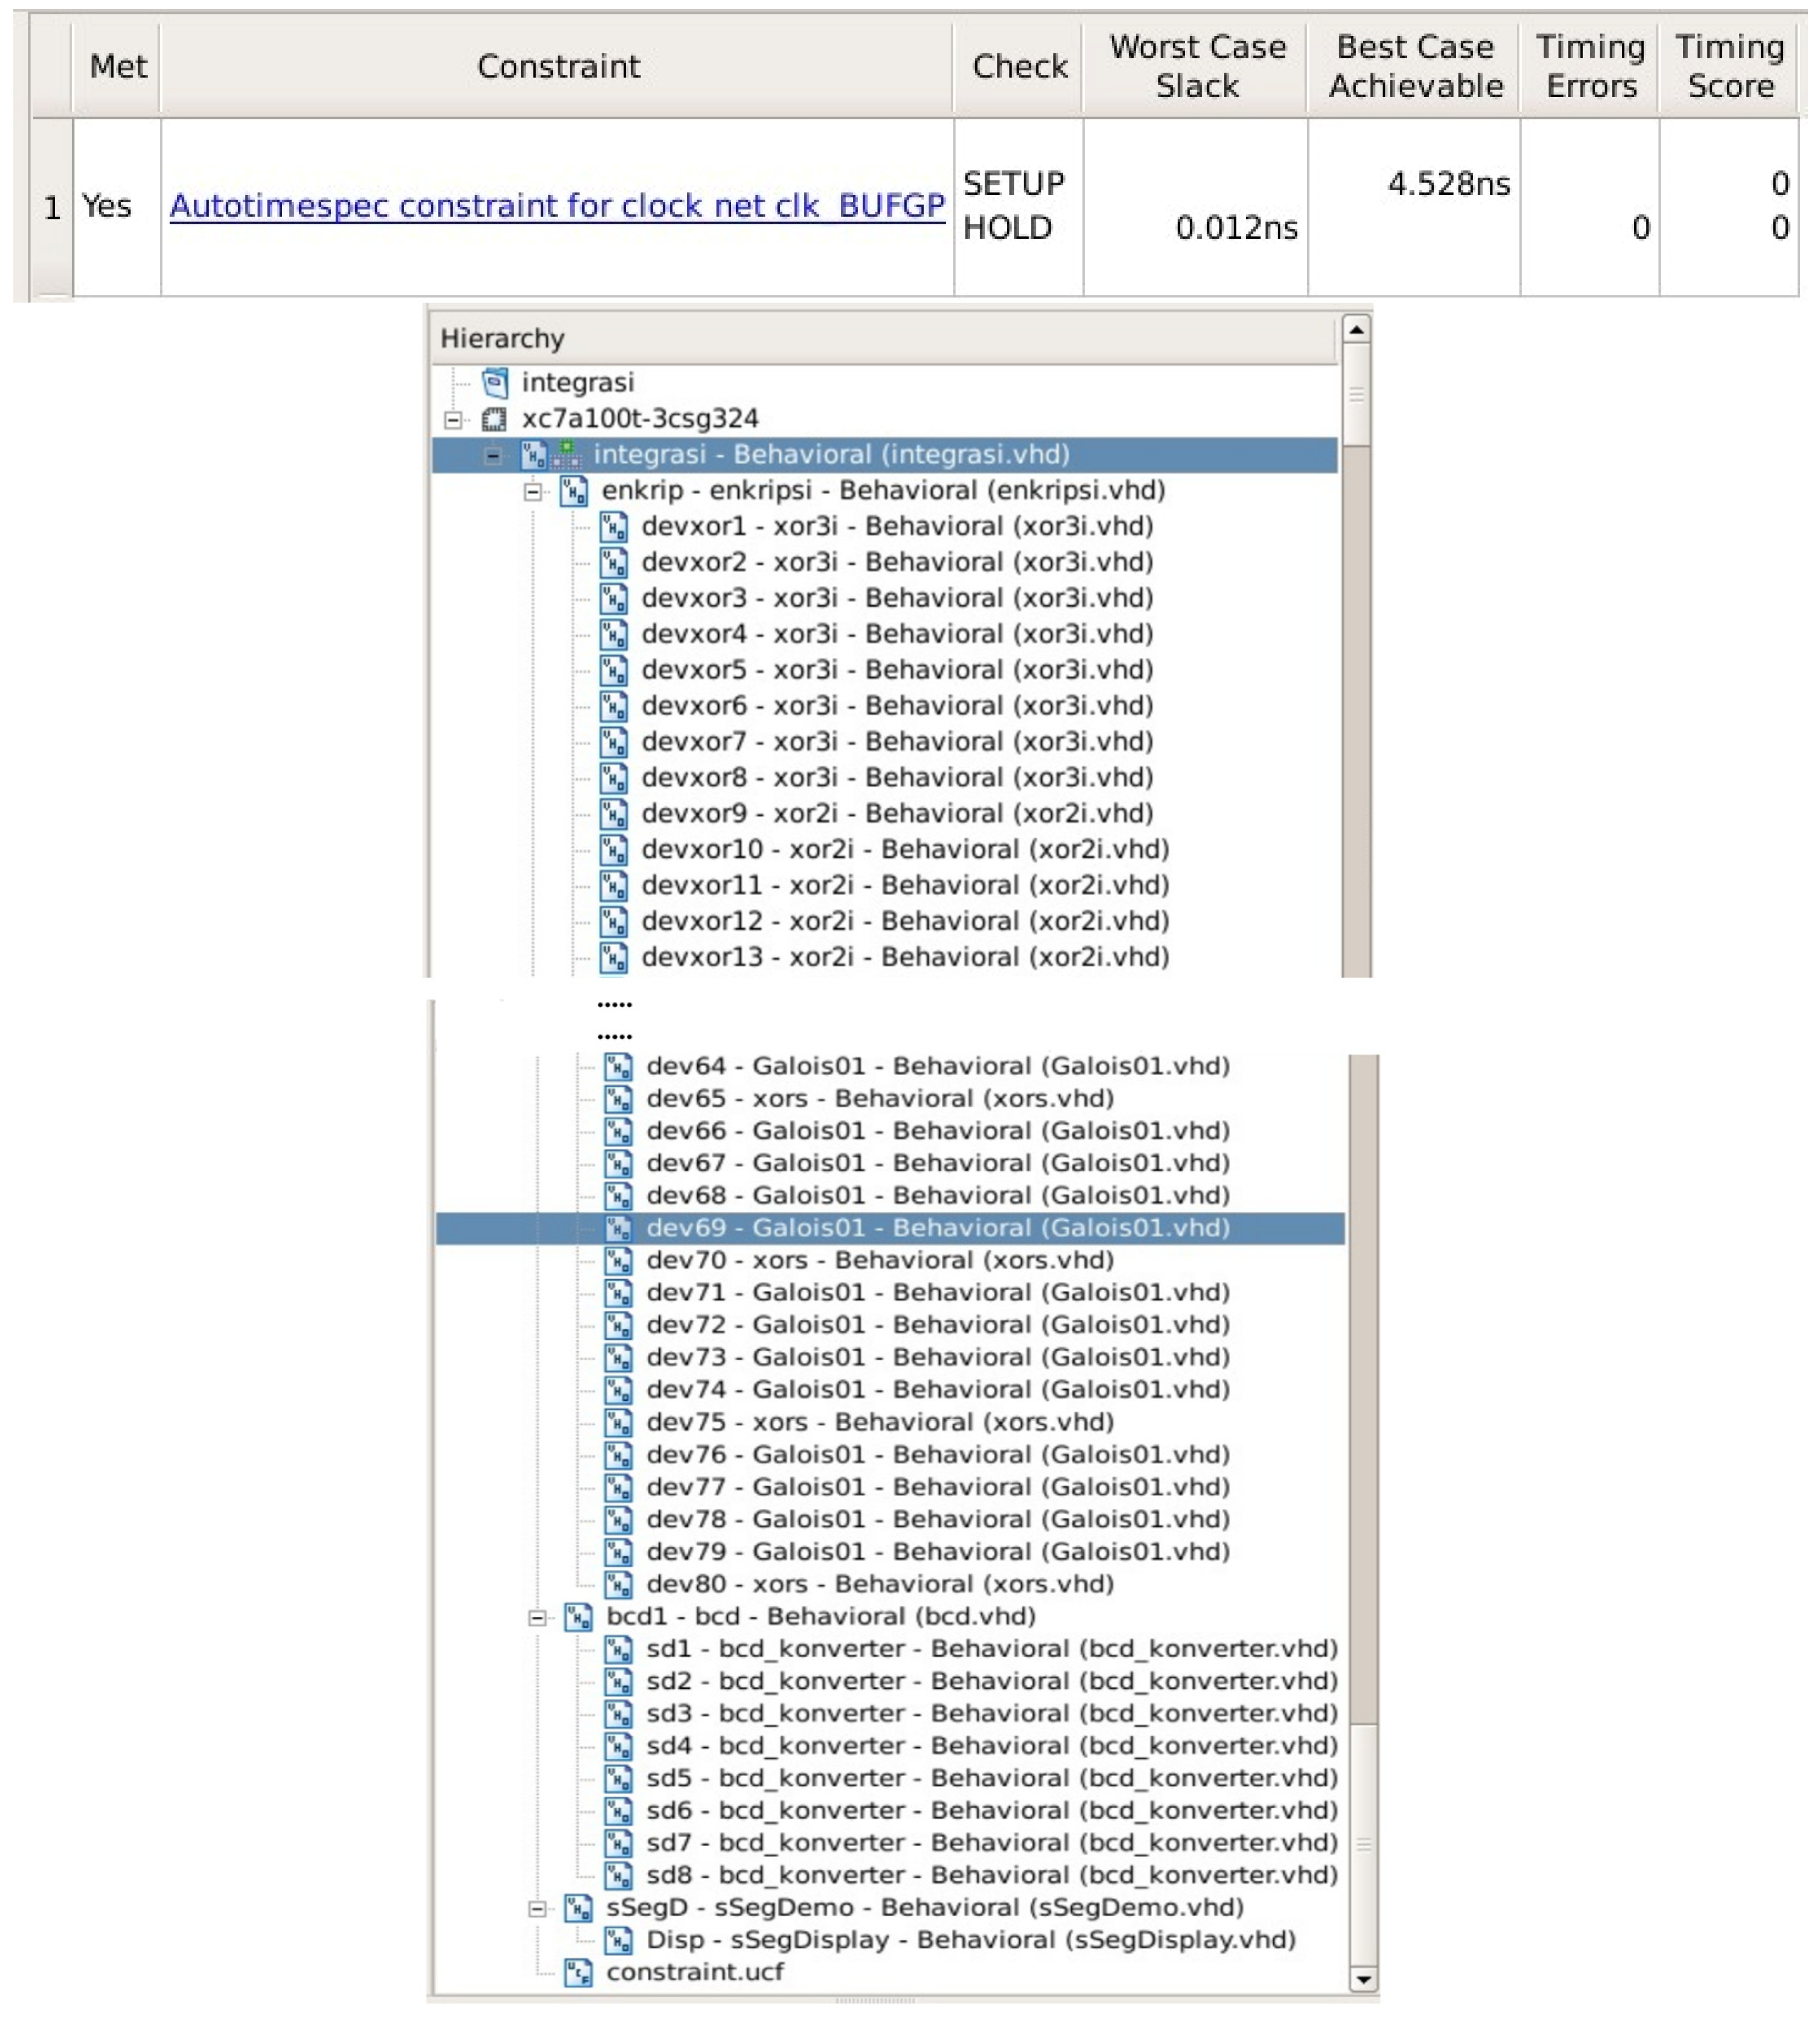This screenshot has width=1820, height=2017.
Task: Click the VHDL file icon for devxor1
Action: [x=614, y=527]
